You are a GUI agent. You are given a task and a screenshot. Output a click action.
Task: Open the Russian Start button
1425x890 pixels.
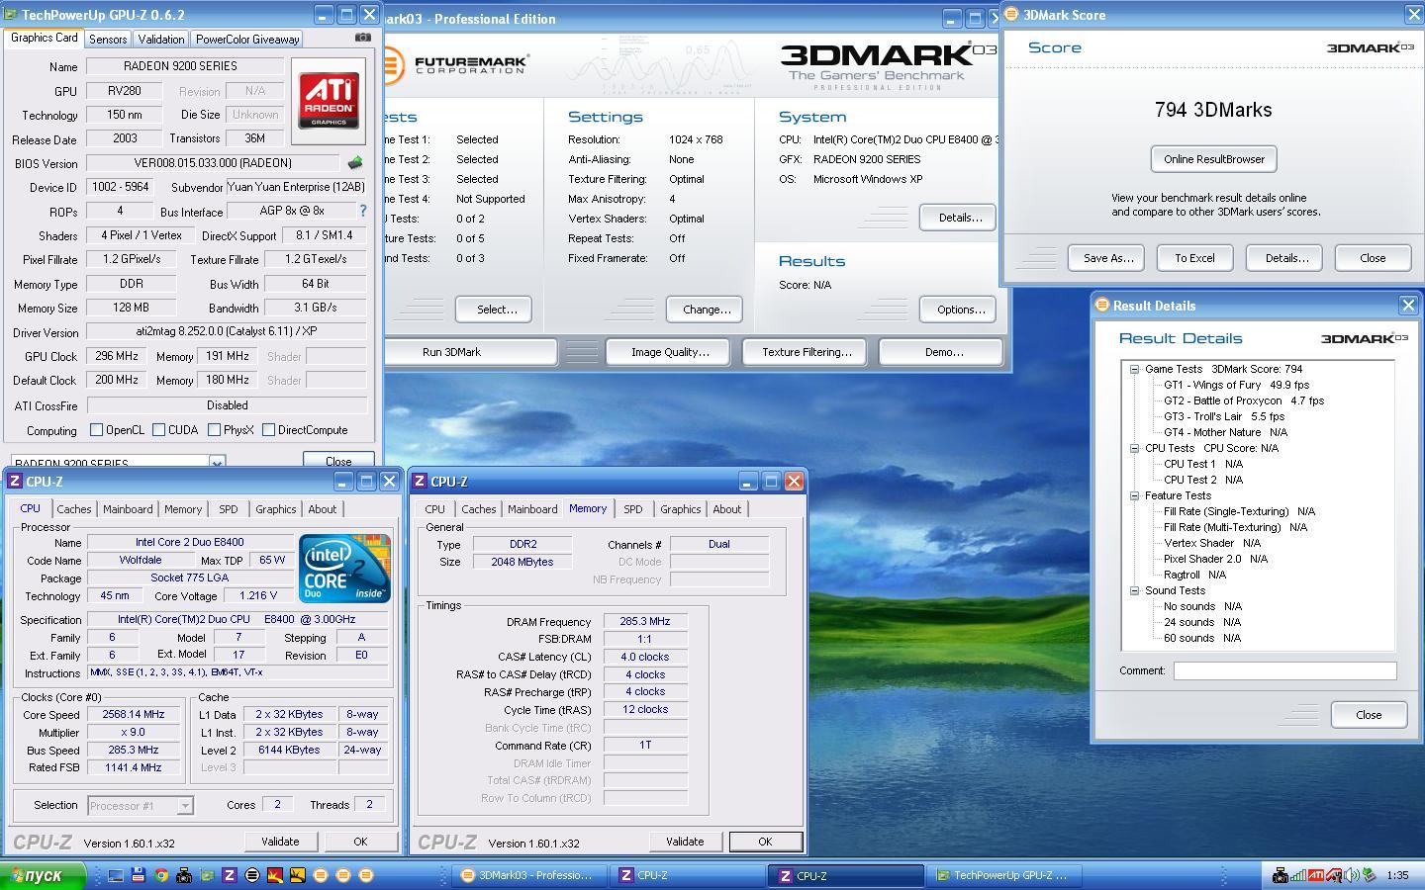point(44,875)
